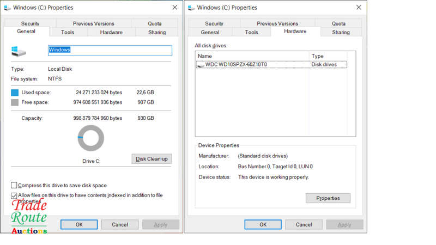Click the WDC disk drive icon in the list
This screenshot has width=436, height=245.
pos(201,65)
